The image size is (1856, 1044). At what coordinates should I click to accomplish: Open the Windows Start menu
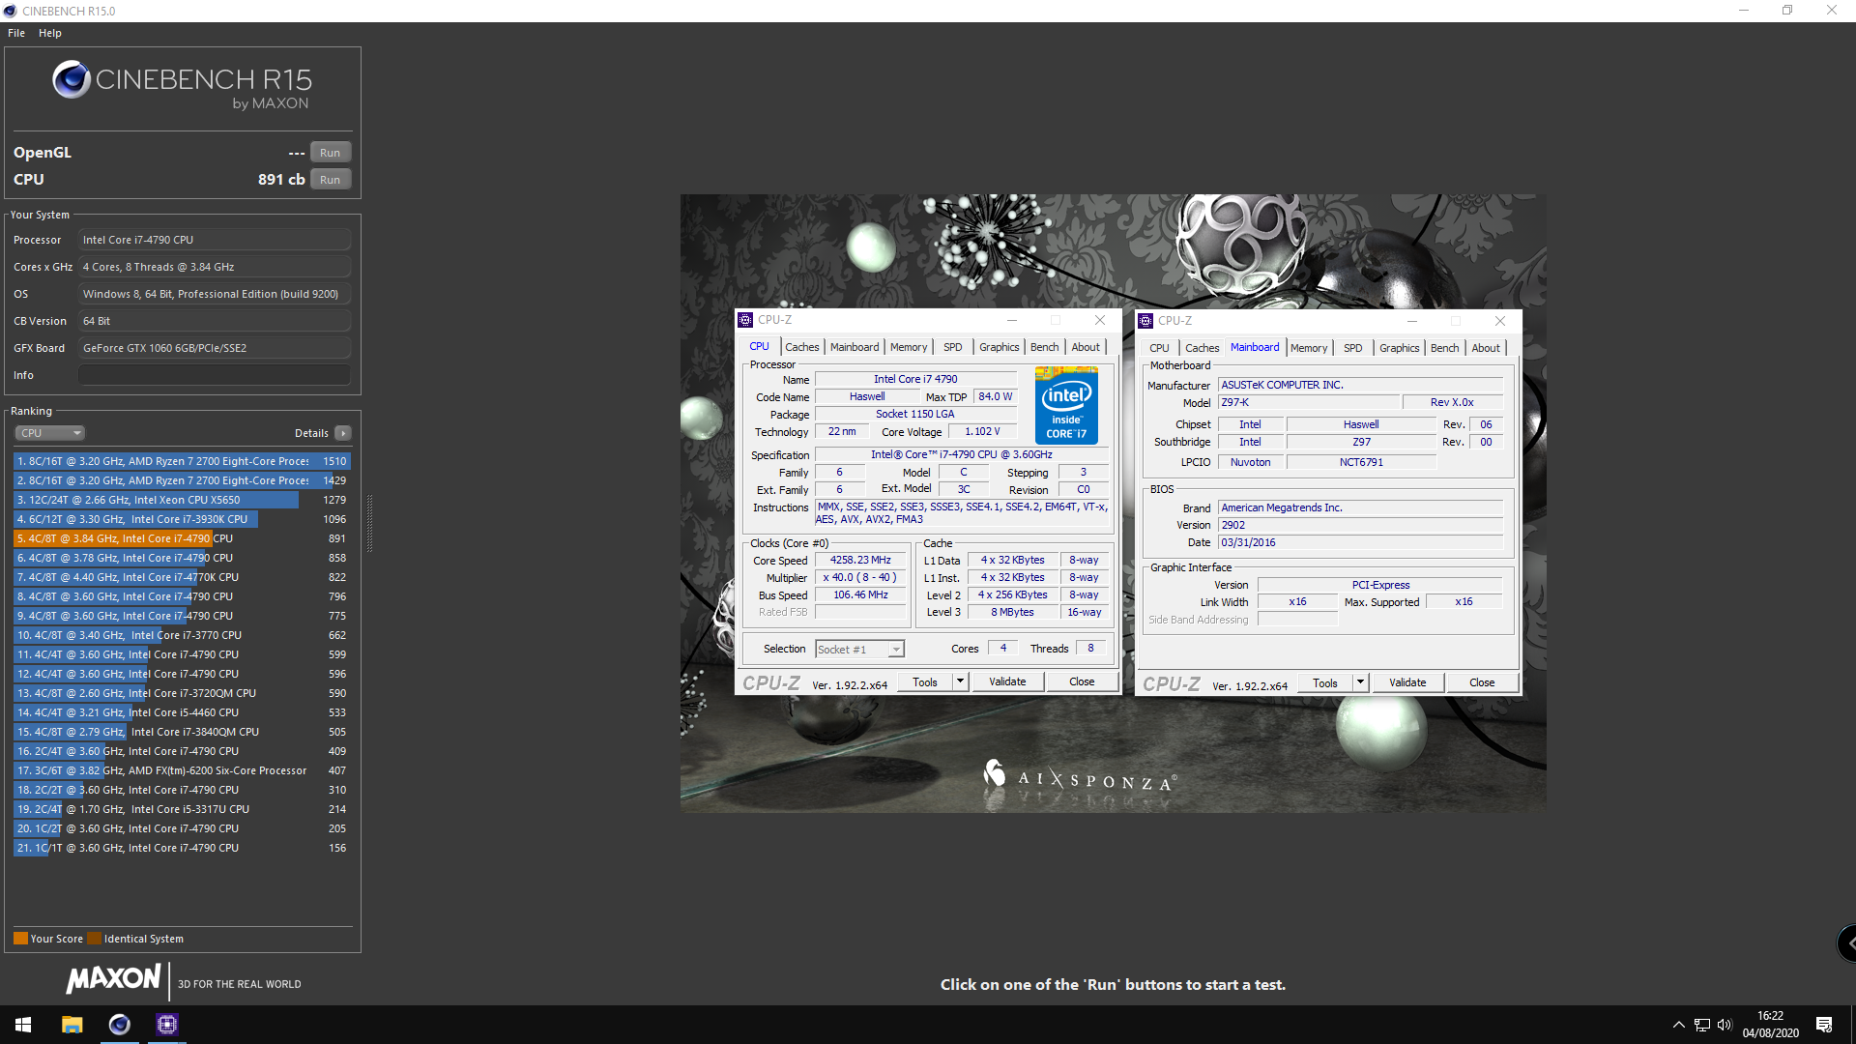23,1025
